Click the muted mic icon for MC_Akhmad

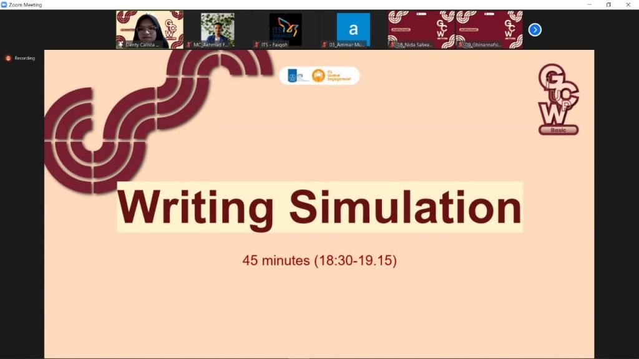[x=189, y=45]
